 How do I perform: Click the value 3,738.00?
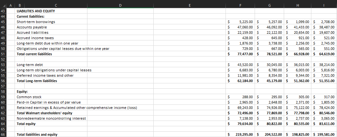click(x=275, y=43)
